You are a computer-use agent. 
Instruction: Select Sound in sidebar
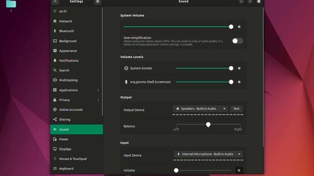click(77, 129)
